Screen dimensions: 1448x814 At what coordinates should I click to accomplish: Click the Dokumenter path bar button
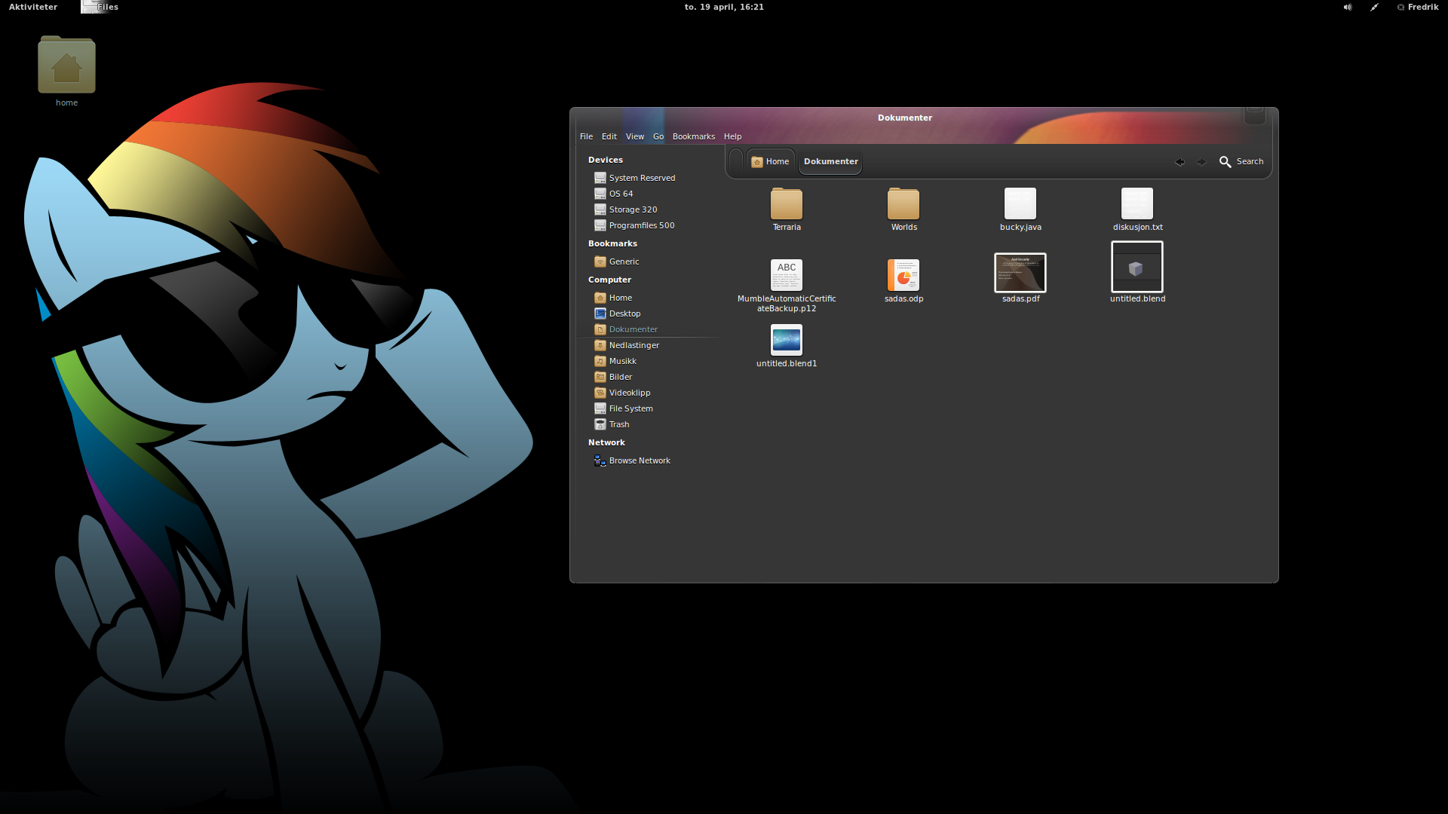[x=830, y=161]
